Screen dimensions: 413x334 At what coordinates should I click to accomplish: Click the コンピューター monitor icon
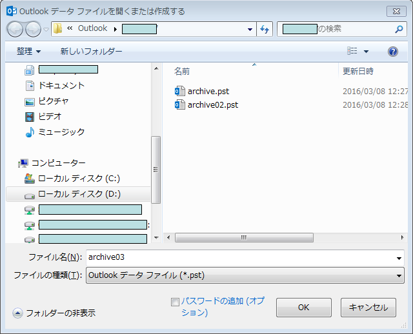23,163
